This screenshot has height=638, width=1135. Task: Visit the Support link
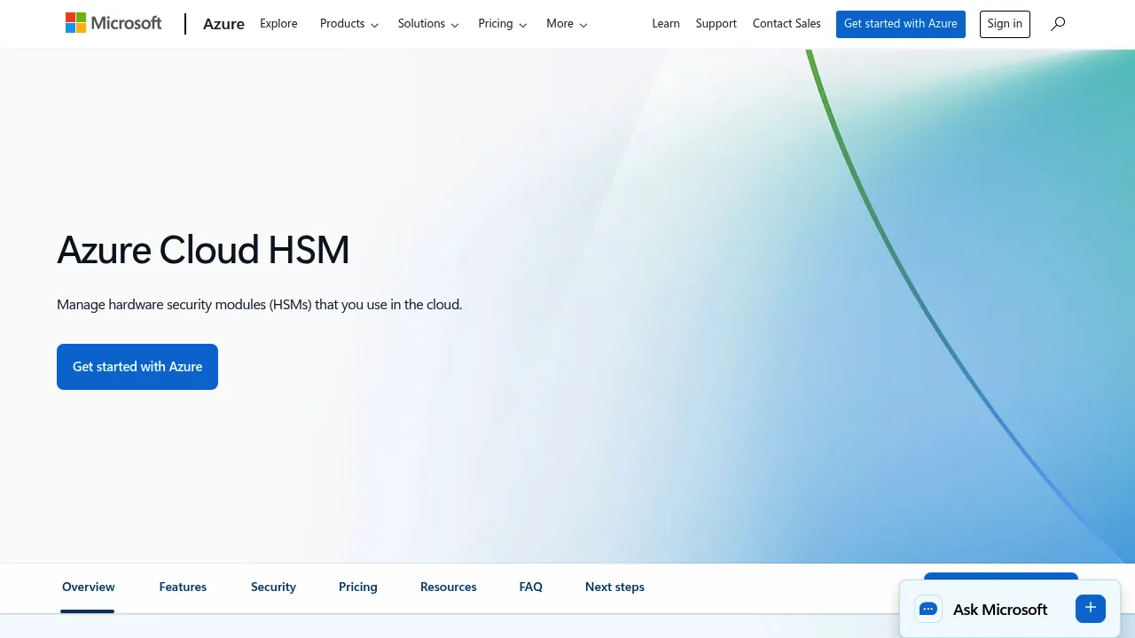(716, 24)
